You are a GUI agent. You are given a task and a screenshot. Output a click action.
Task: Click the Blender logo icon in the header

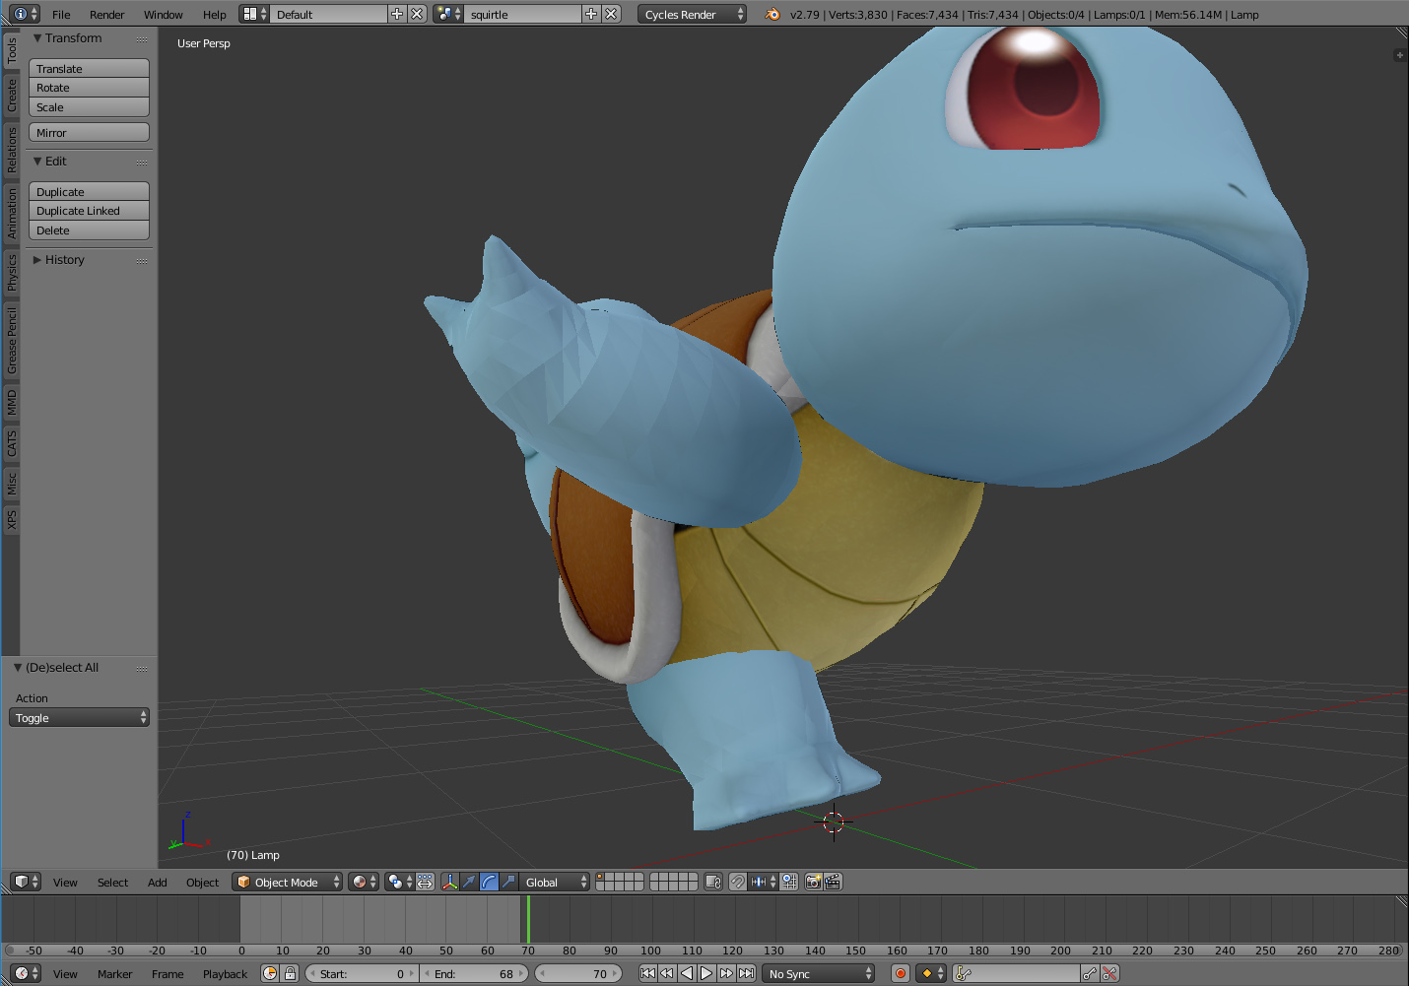pyautogui.click(x=772, y=14)
